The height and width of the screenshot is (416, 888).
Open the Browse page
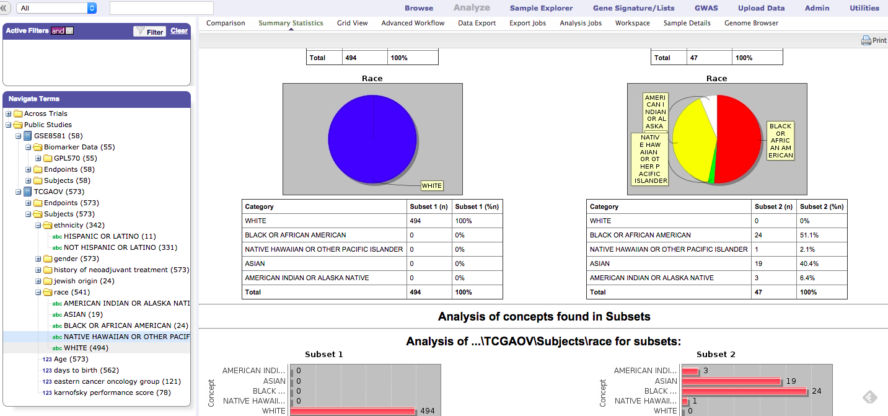pyautogui.click(x=419, y=8)
